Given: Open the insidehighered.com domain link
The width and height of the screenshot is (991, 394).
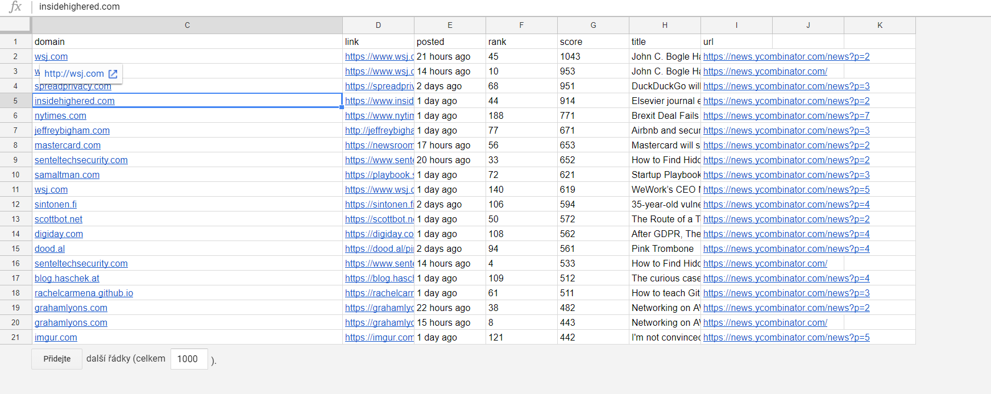Looking at the screenshot, I should pyautogui.click(x=74, y=101).
